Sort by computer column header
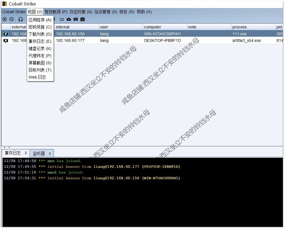Image resolution: width=284 pixels, height=228 pixels. click(165, 27)
